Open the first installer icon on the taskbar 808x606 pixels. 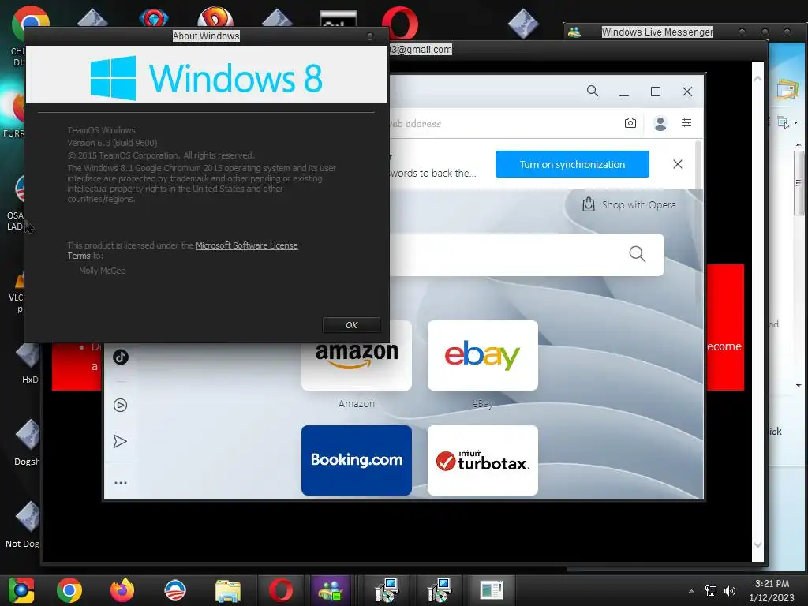387,590
